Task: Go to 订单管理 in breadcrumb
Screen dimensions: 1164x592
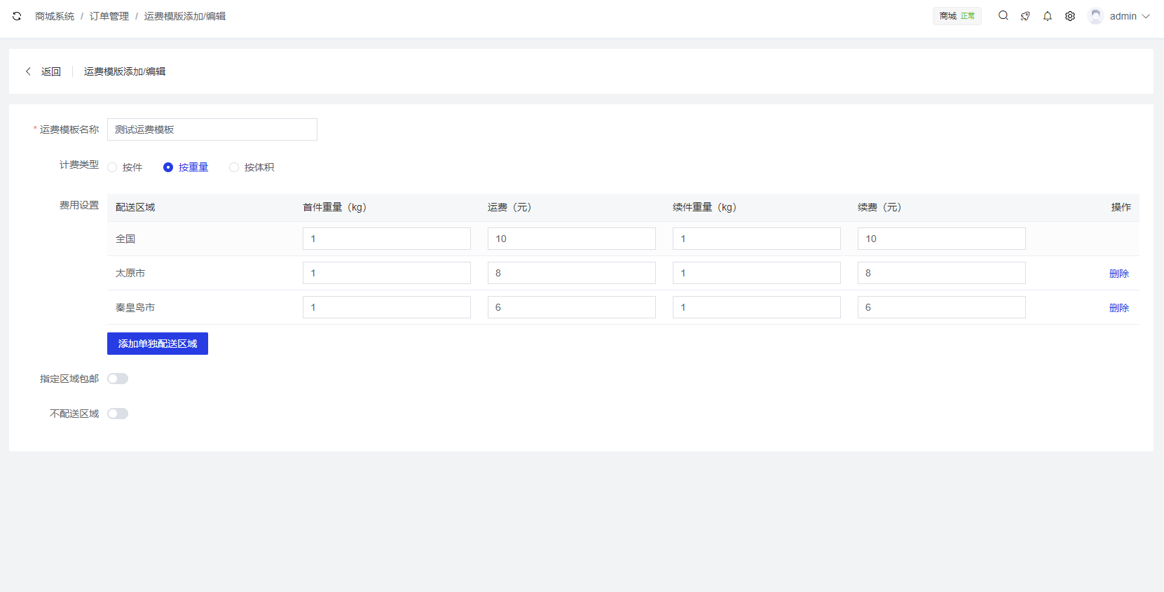Action: [x=109, y=16]
